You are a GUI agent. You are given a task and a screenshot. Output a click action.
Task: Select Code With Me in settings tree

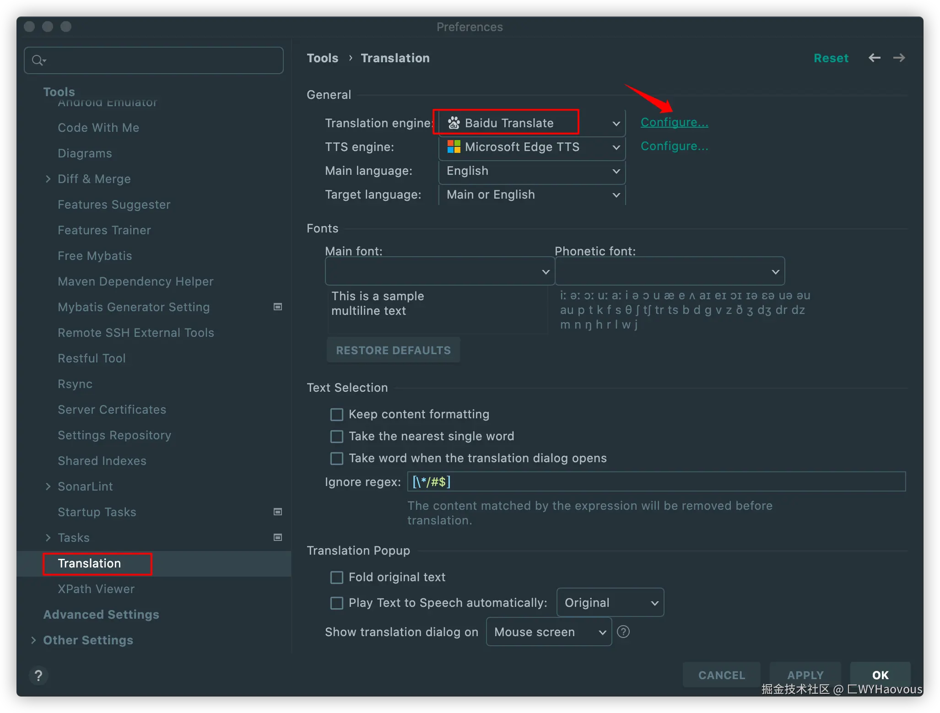[98, 128]
